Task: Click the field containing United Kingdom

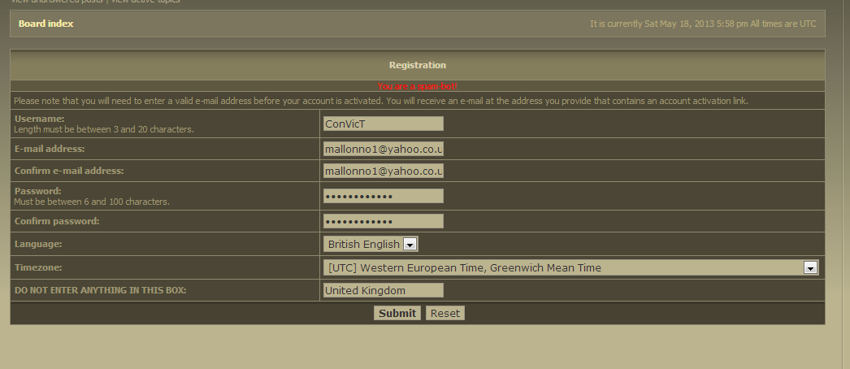Action: 383,290
